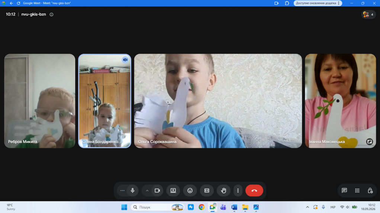This screenshot has width=380, height=213.
Task: Expand video settings chevron beside camera
Action: pos(147,190)
